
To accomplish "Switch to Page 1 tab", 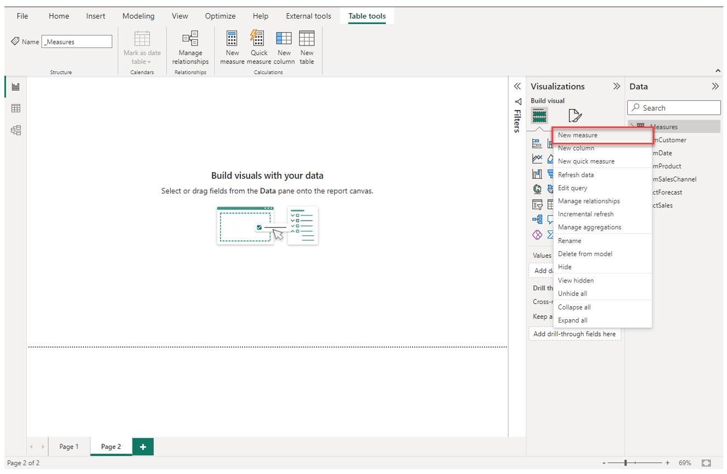I will click(69, 447).
